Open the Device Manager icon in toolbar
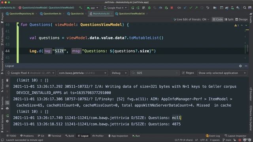 click(232, 8)
